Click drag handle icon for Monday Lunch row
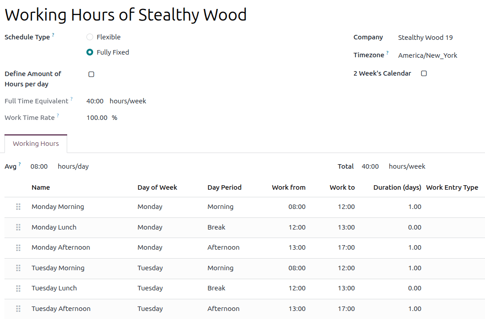The height and width of the screenshot is (319, 485). [18, 227]
